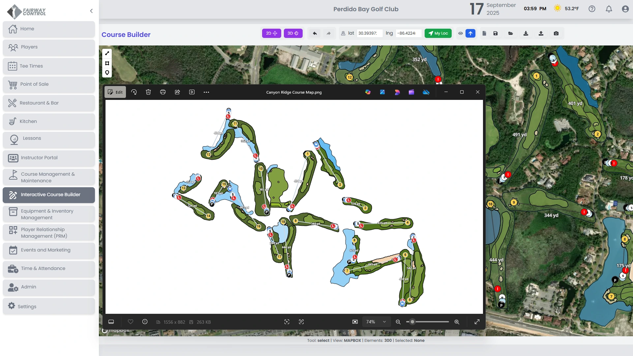Select the location pin marker tool
The width and height of the screenshot is (633, 356).
coord(107,73)
